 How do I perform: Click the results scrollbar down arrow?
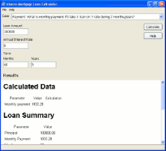tap(163, 142)
